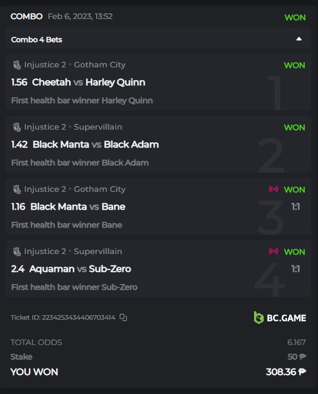The image size is (318, 394).
Task: Click the fist icon on Black Manta vs Black Adam
Action: tap(17, 127)
